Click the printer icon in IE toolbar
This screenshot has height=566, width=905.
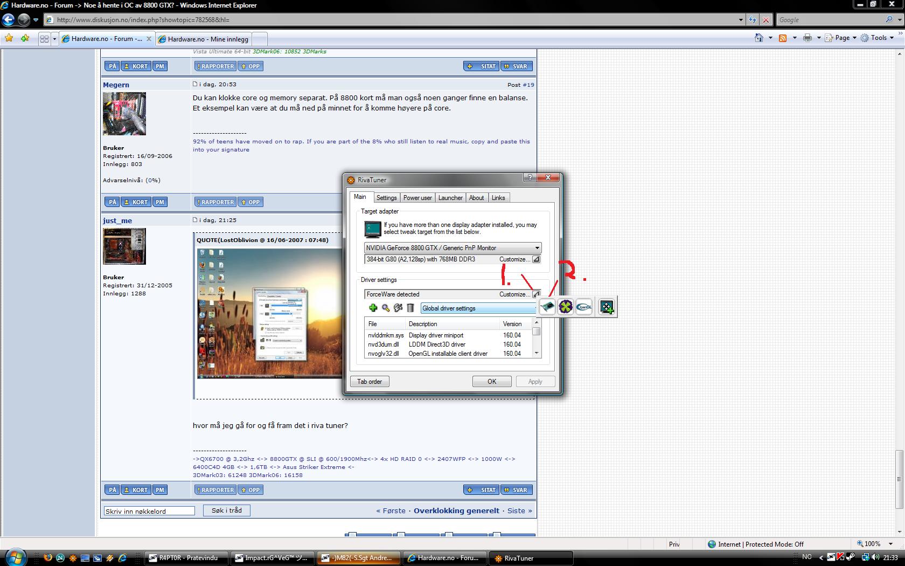click(x=807, y=38)
